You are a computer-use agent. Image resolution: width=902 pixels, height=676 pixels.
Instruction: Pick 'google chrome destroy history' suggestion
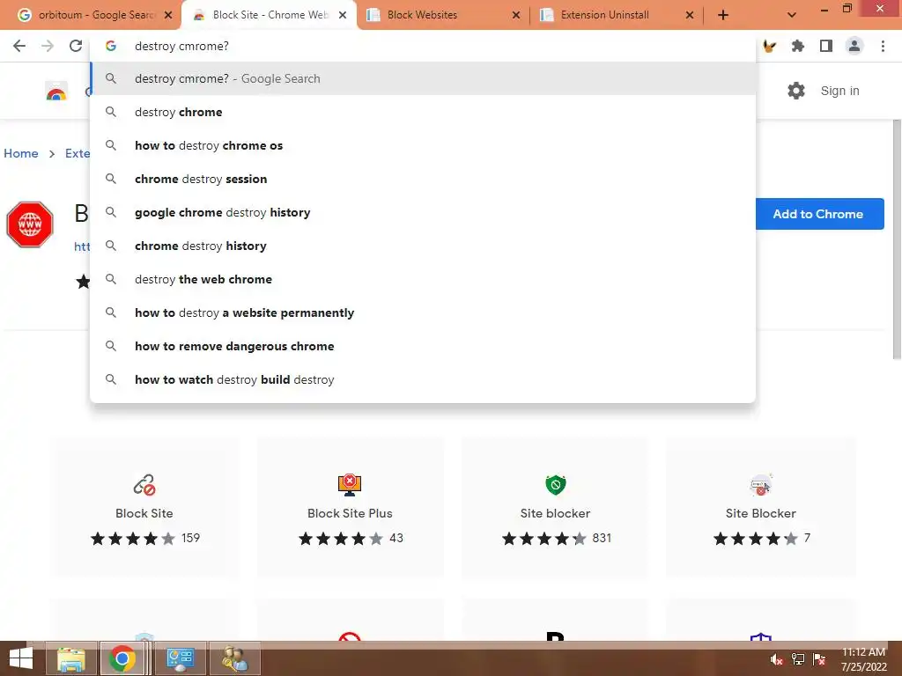tap(423, 212)
